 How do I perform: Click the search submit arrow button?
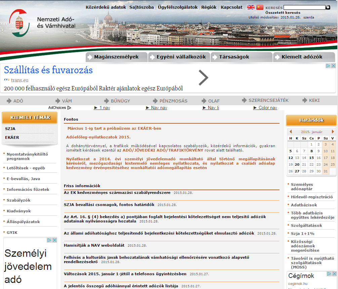pyautogui.click(x=328, y=7)
